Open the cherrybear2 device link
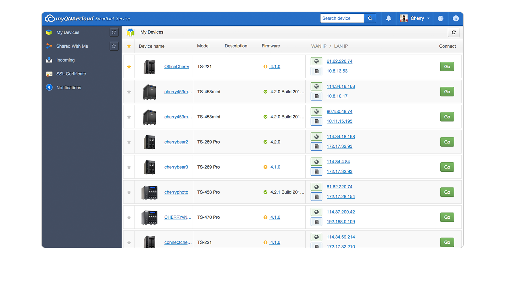This screenshot has width=505, height=301. tap(176, 142)
